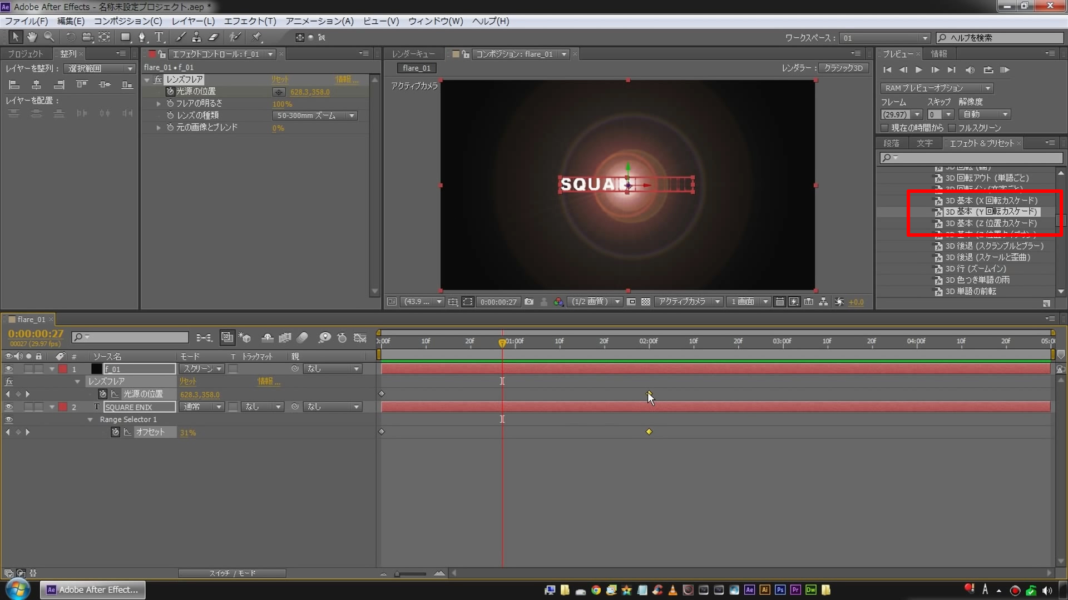
Task: Open the スクリーン blend mode dropdown
Action: click(x=202, y=369)
